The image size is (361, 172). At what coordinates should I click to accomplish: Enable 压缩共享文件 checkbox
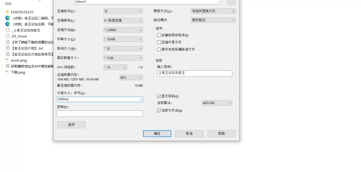tap(159, 42)
